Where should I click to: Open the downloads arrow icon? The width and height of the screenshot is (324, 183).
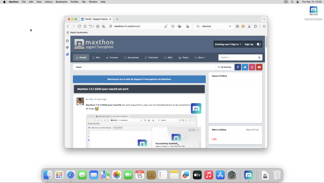(249, 26)
